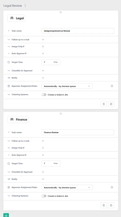Open Legal Approver Assignment Rules dropdown

click(x=67, y=86)
